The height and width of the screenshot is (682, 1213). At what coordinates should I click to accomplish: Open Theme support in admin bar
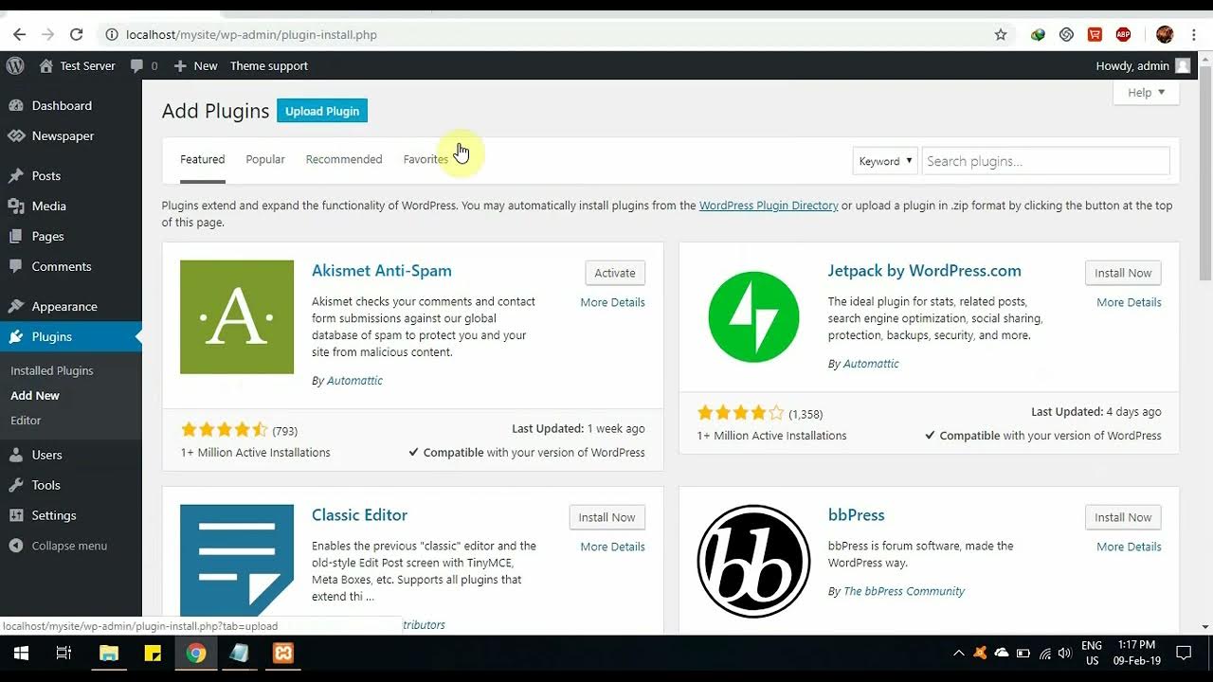pos(269,65)
